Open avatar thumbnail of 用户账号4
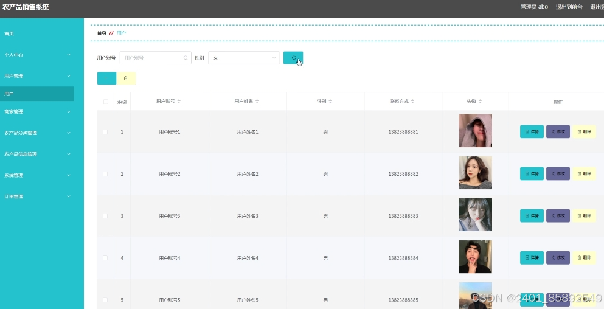Image resolution: width=604 pixels, height=309 pixels. pyautogui.click(x=475, y=257)
